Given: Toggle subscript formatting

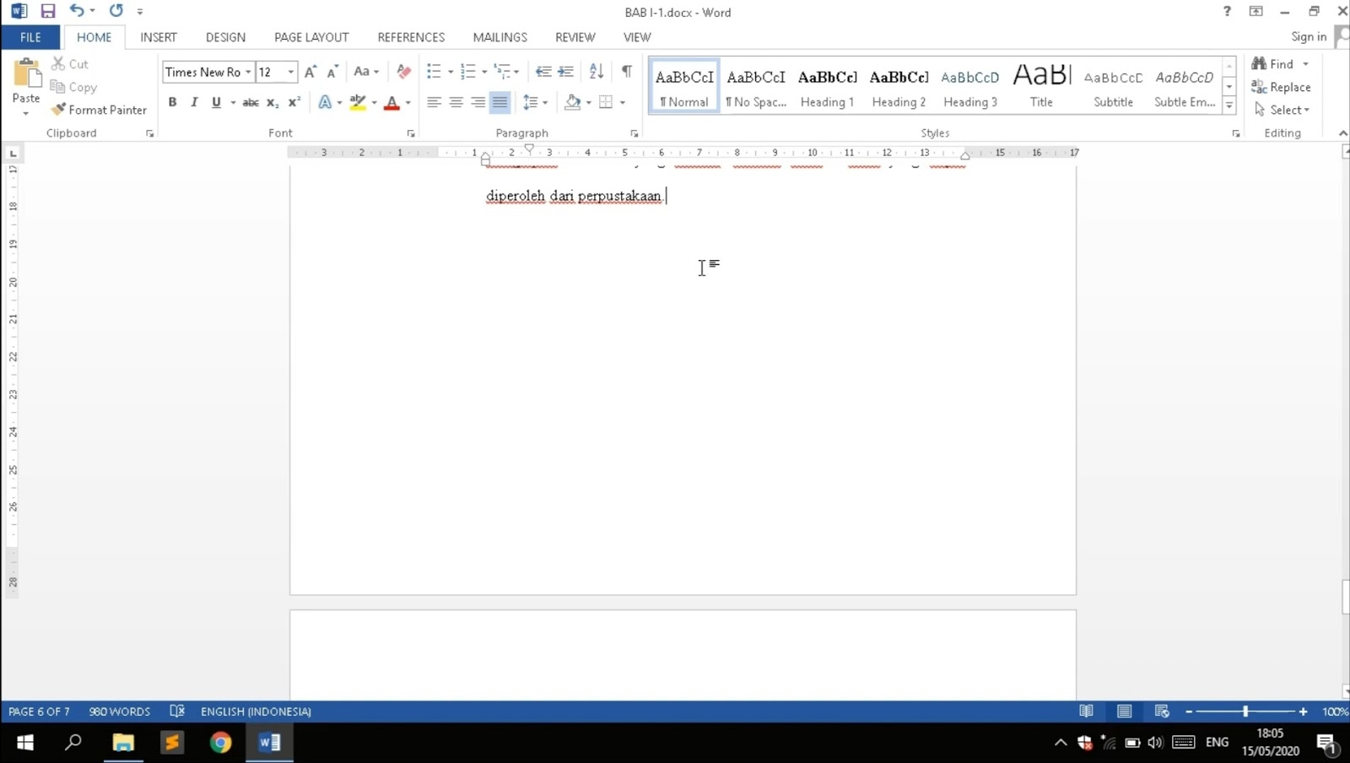Looking at the screenshot, I should pos(273,102).
